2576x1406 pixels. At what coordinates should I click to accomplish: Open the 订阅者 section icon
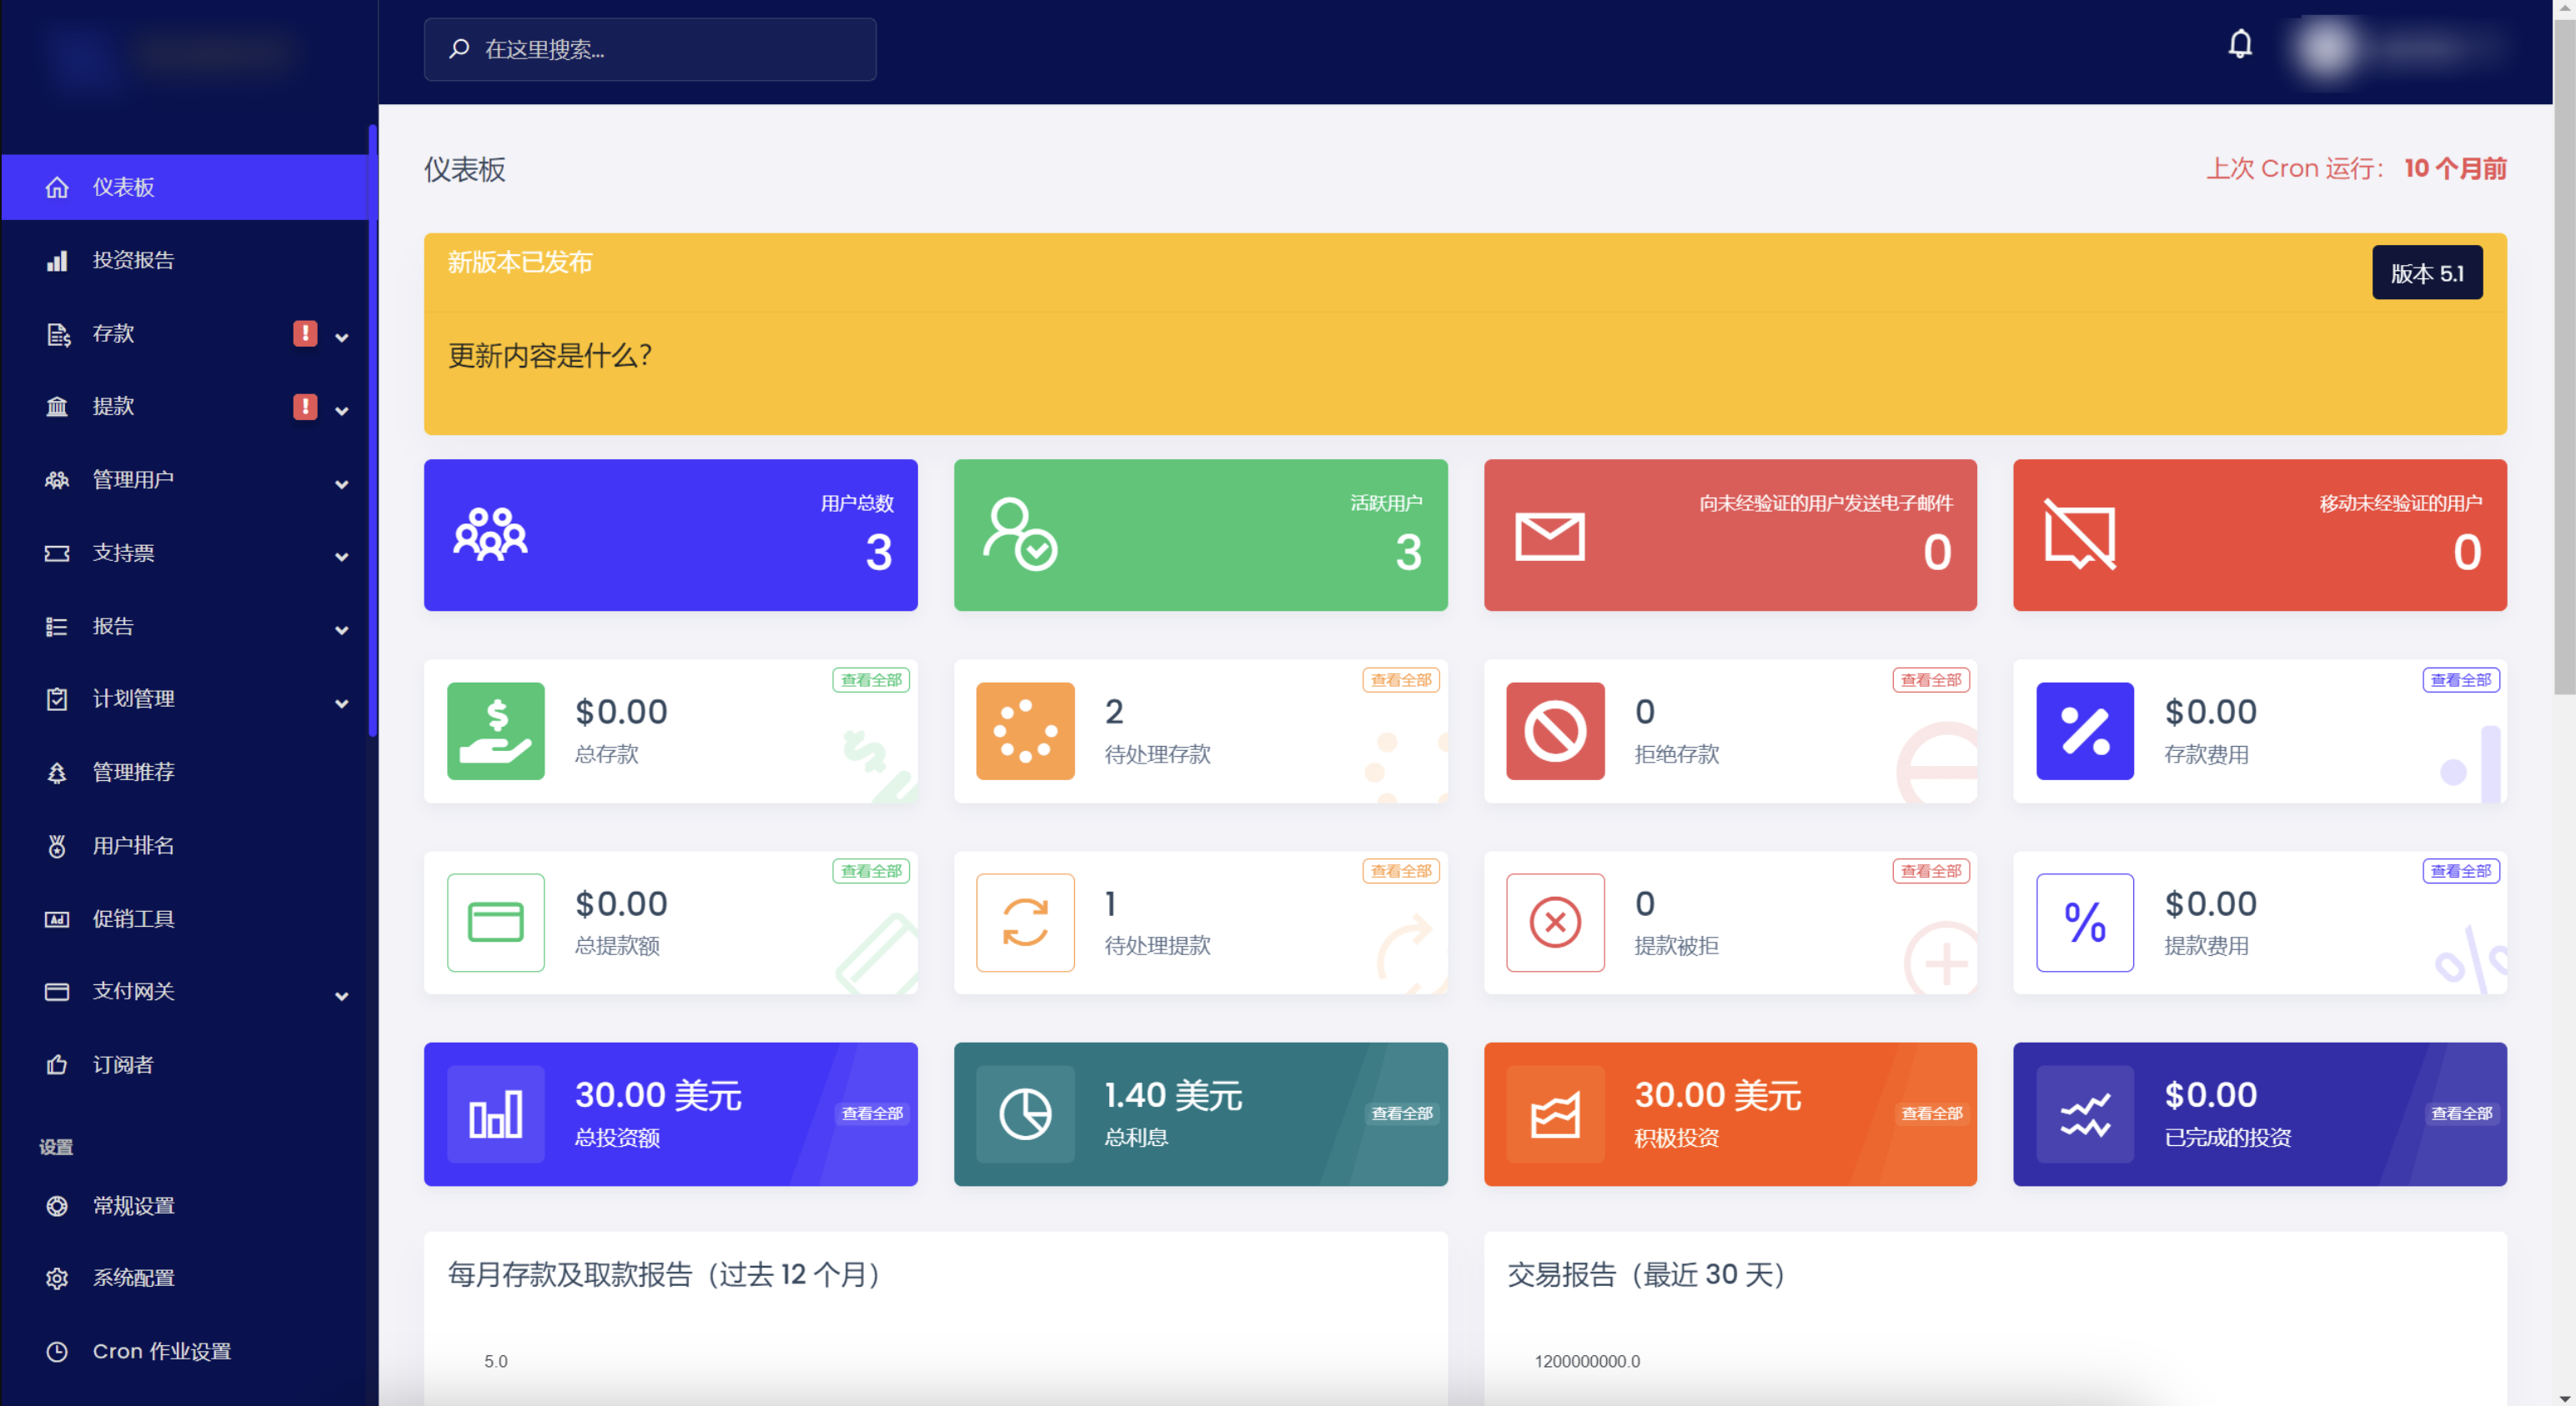(57, 1064)
